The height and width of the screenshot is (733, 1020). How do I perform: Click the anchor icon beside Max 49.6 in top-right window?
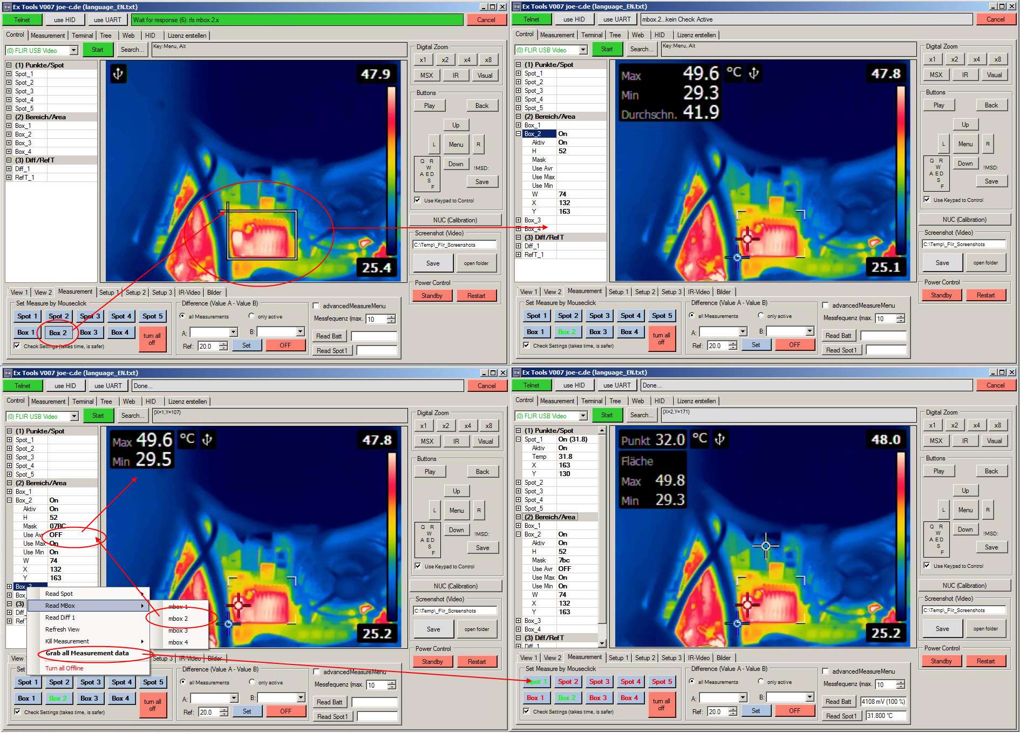[x=754, y=73]
